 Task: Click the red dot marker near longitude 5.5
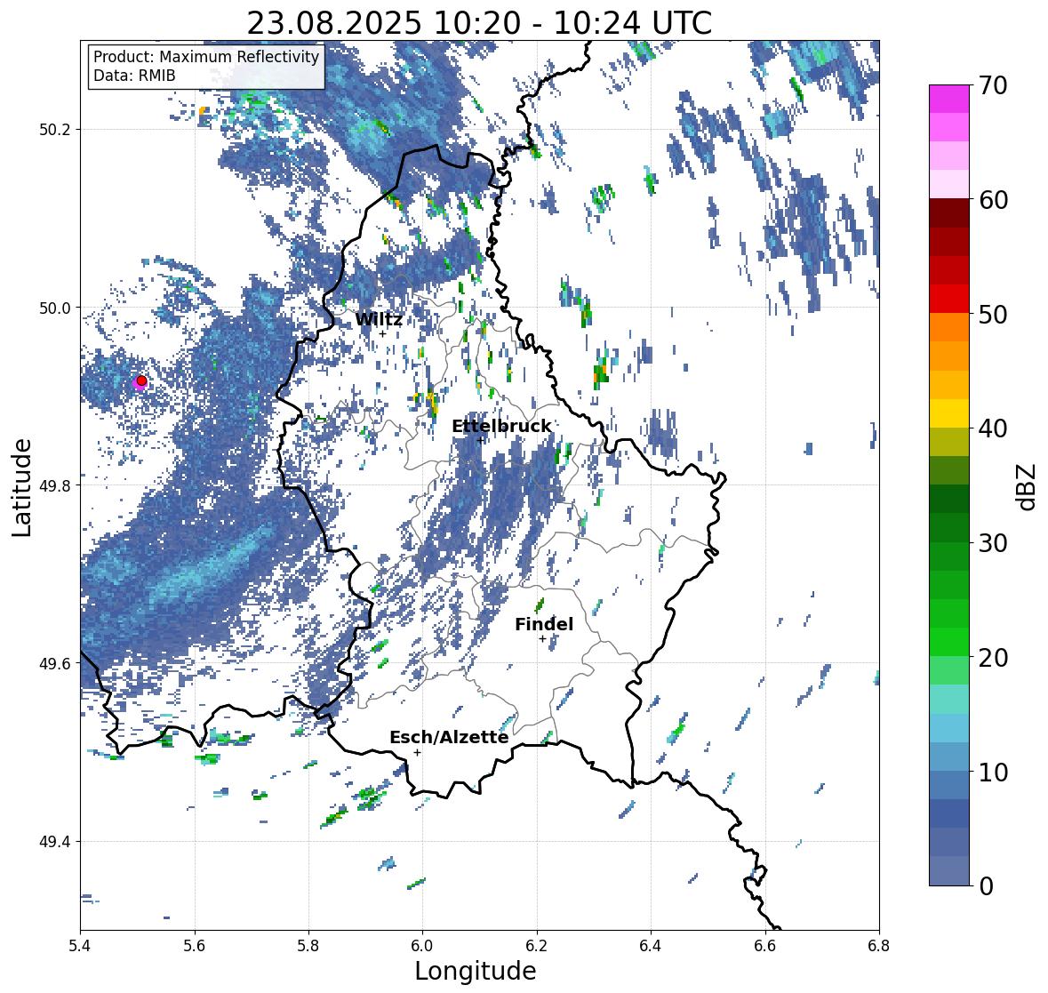141,380
